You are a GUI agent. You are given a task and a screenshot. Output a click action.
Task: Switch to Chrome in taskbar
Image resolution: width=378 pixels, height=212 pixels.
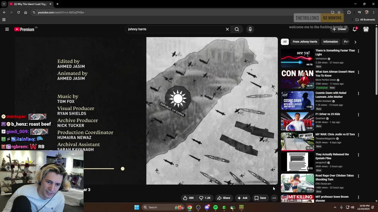(x=190, y=207)
